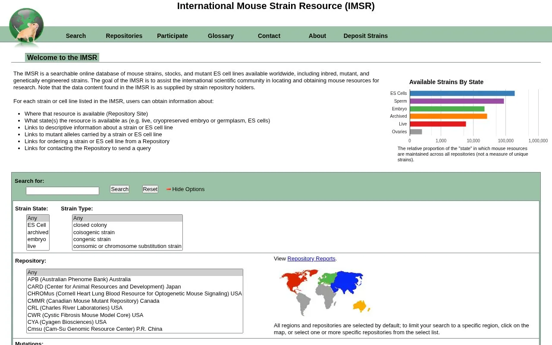Click the blue ES Cells chart bar
552x345 pixels.
pyautogui.click(x=462, y=93)
